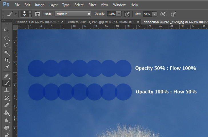Screen dimensions: 208x137
Task: Open the Select menu
Action: click(79, 5)
